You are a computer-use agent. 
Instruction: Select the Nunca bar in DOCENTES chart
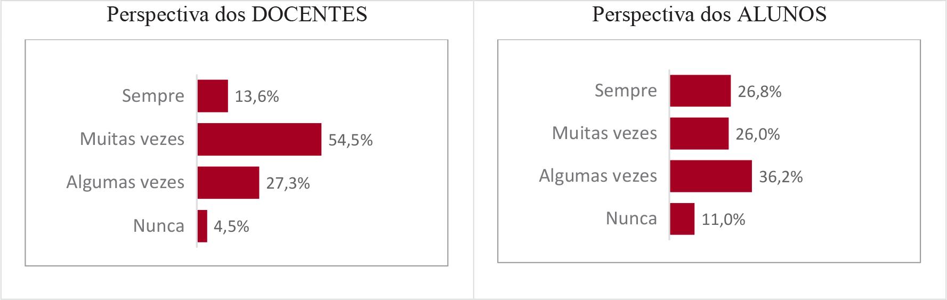click(x=202, y=226)
